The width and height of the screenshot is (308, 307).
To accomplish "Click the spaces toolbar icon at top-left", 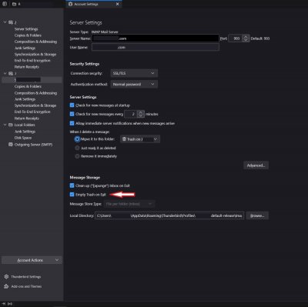I will (x=5, y=4).
